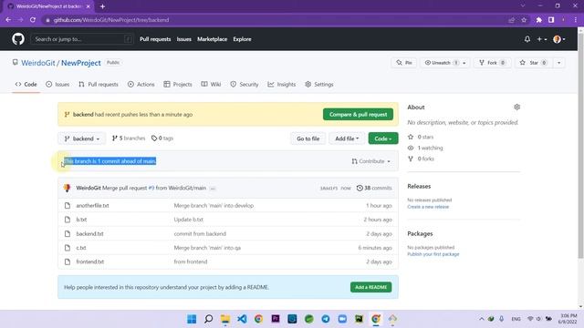Open pull request #9 link
584x328 pixels.
151,189
